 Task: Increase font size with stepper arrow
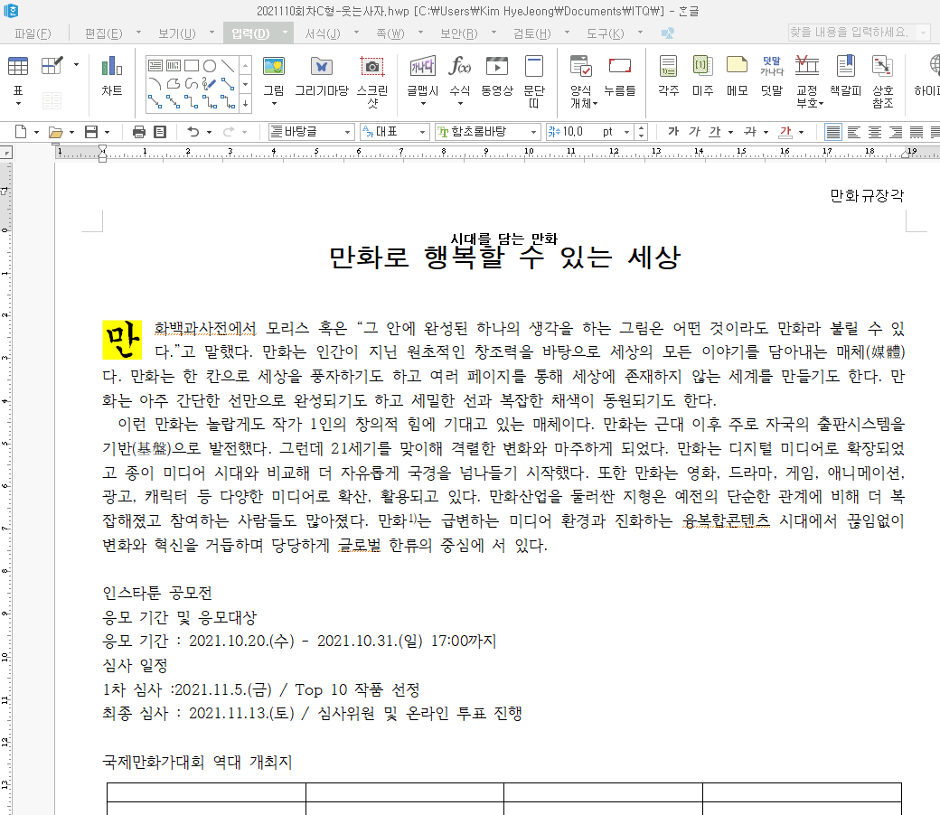642,127
